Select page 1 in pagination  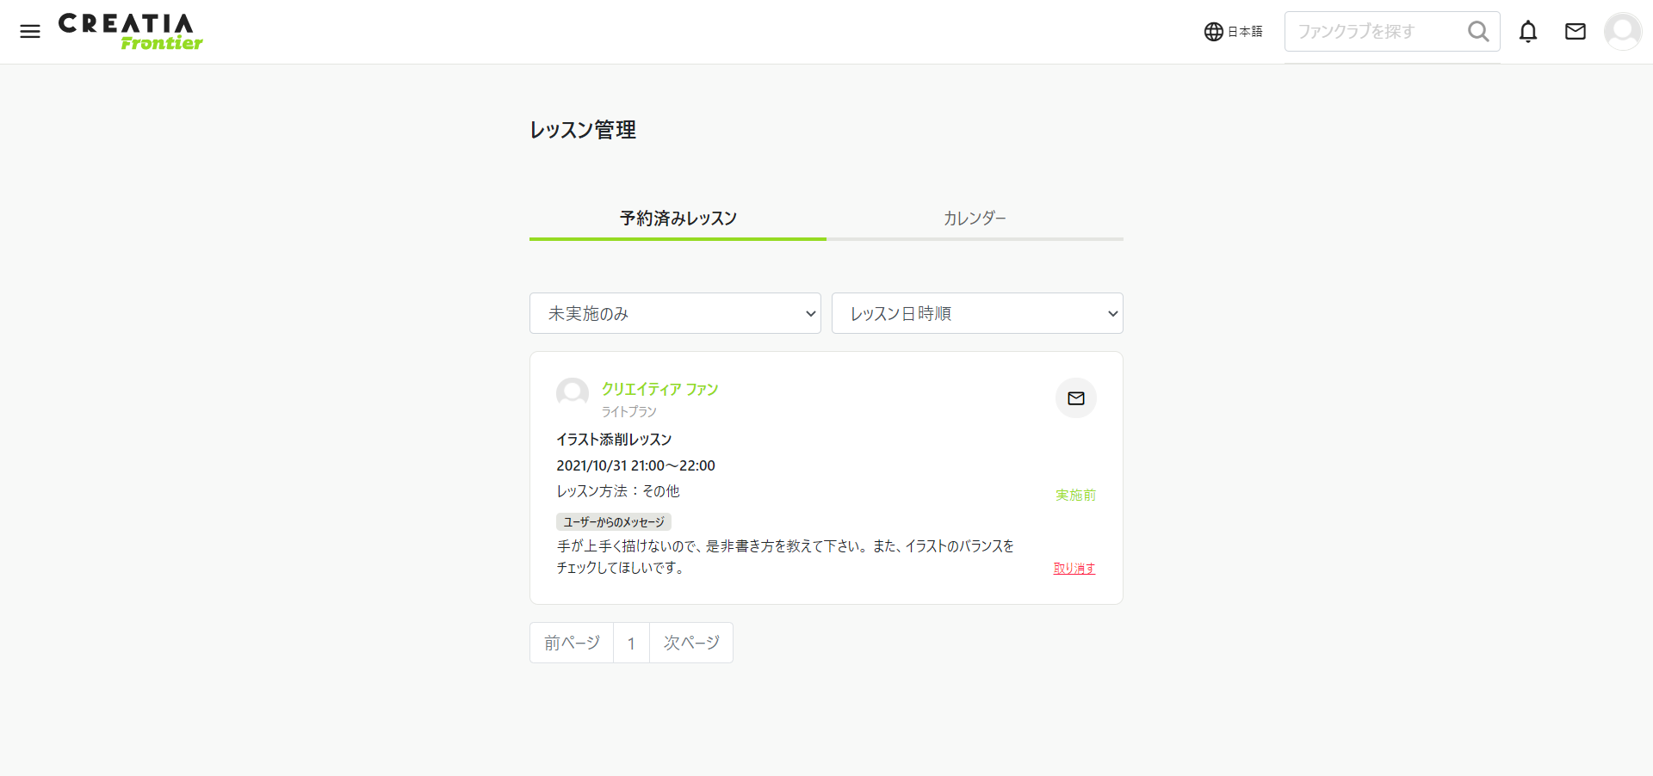tap(631, 643)
